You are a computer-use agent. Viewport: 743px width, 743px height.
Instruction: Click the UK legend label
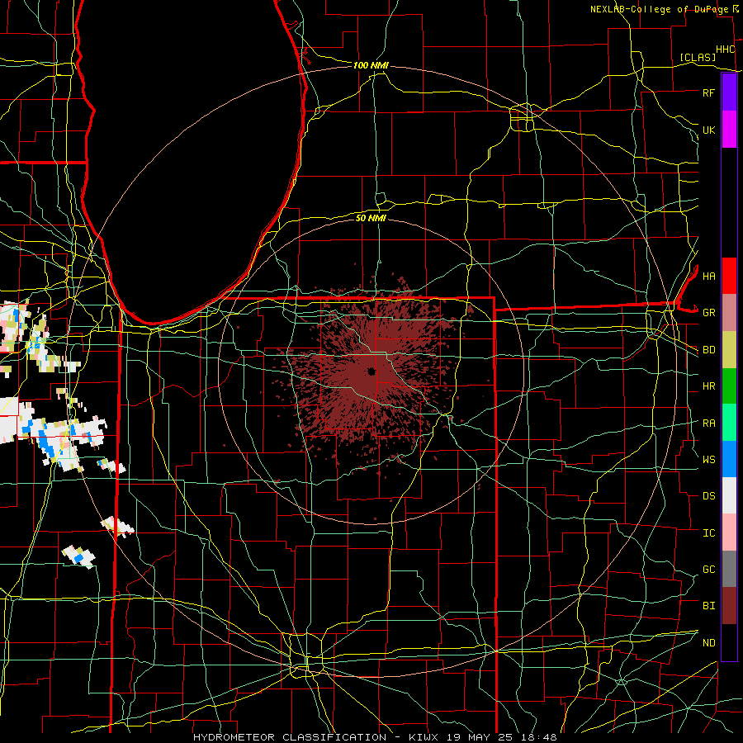[x=709, y=130]
